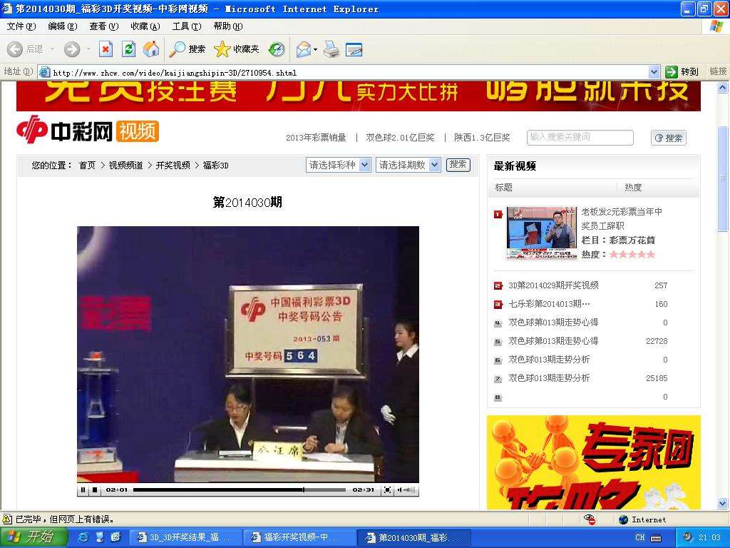
Task: Open 收藏(A) menu
Action: [x=145, y=26]
